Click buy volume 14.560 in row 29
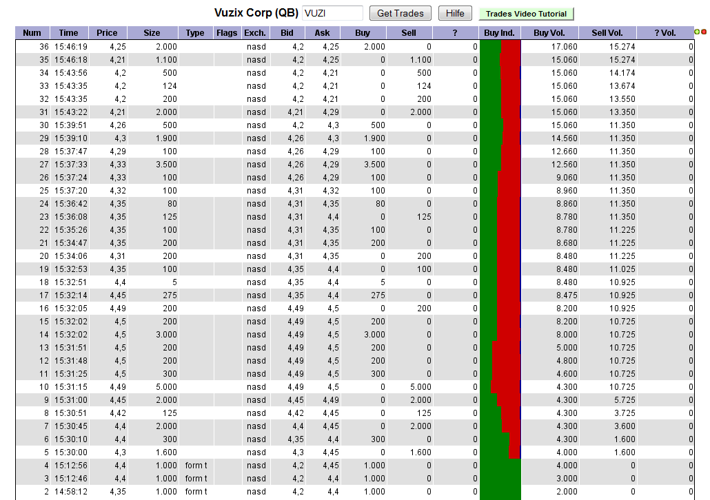 (564, 138)
